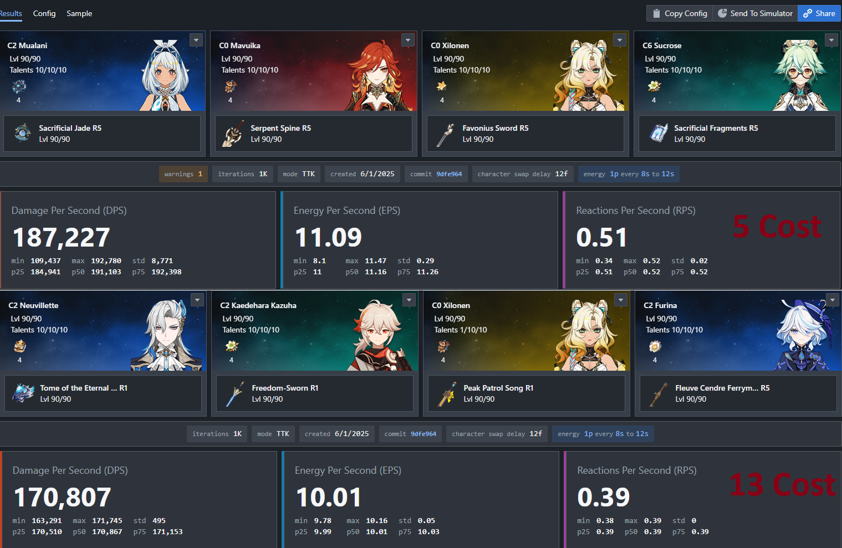This screenshot has height=548, width=842.
Task: Open commit 9dfe964 link in Neuvillette team info bar
Action: click(x=423, y=434)
